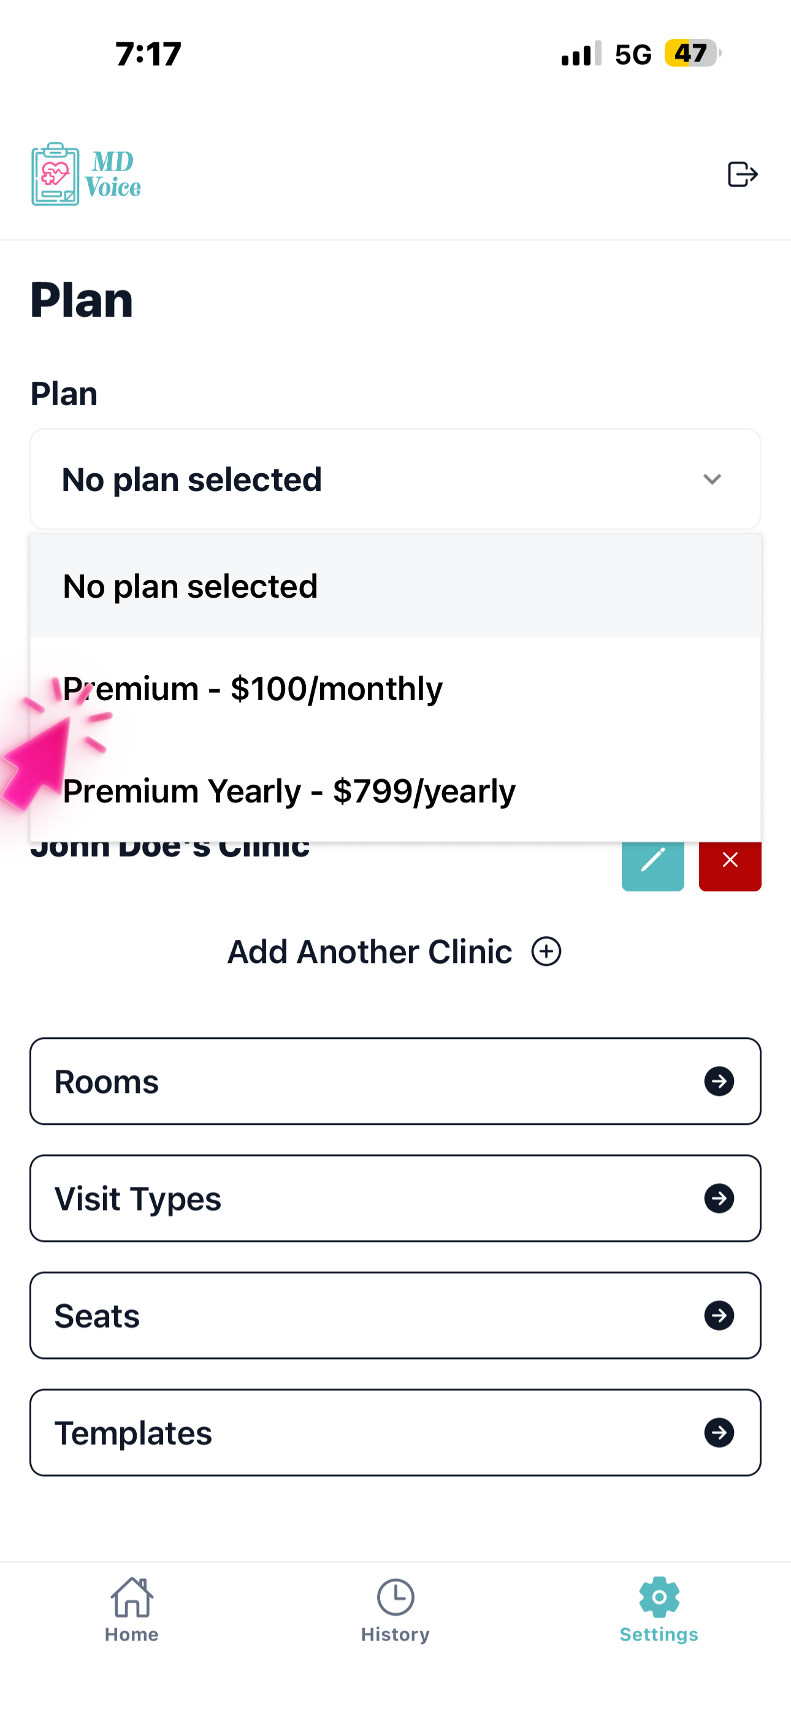Tap the arrow icon in the Templates row
Screen dimensions: 791x1714
[719, 1433]
